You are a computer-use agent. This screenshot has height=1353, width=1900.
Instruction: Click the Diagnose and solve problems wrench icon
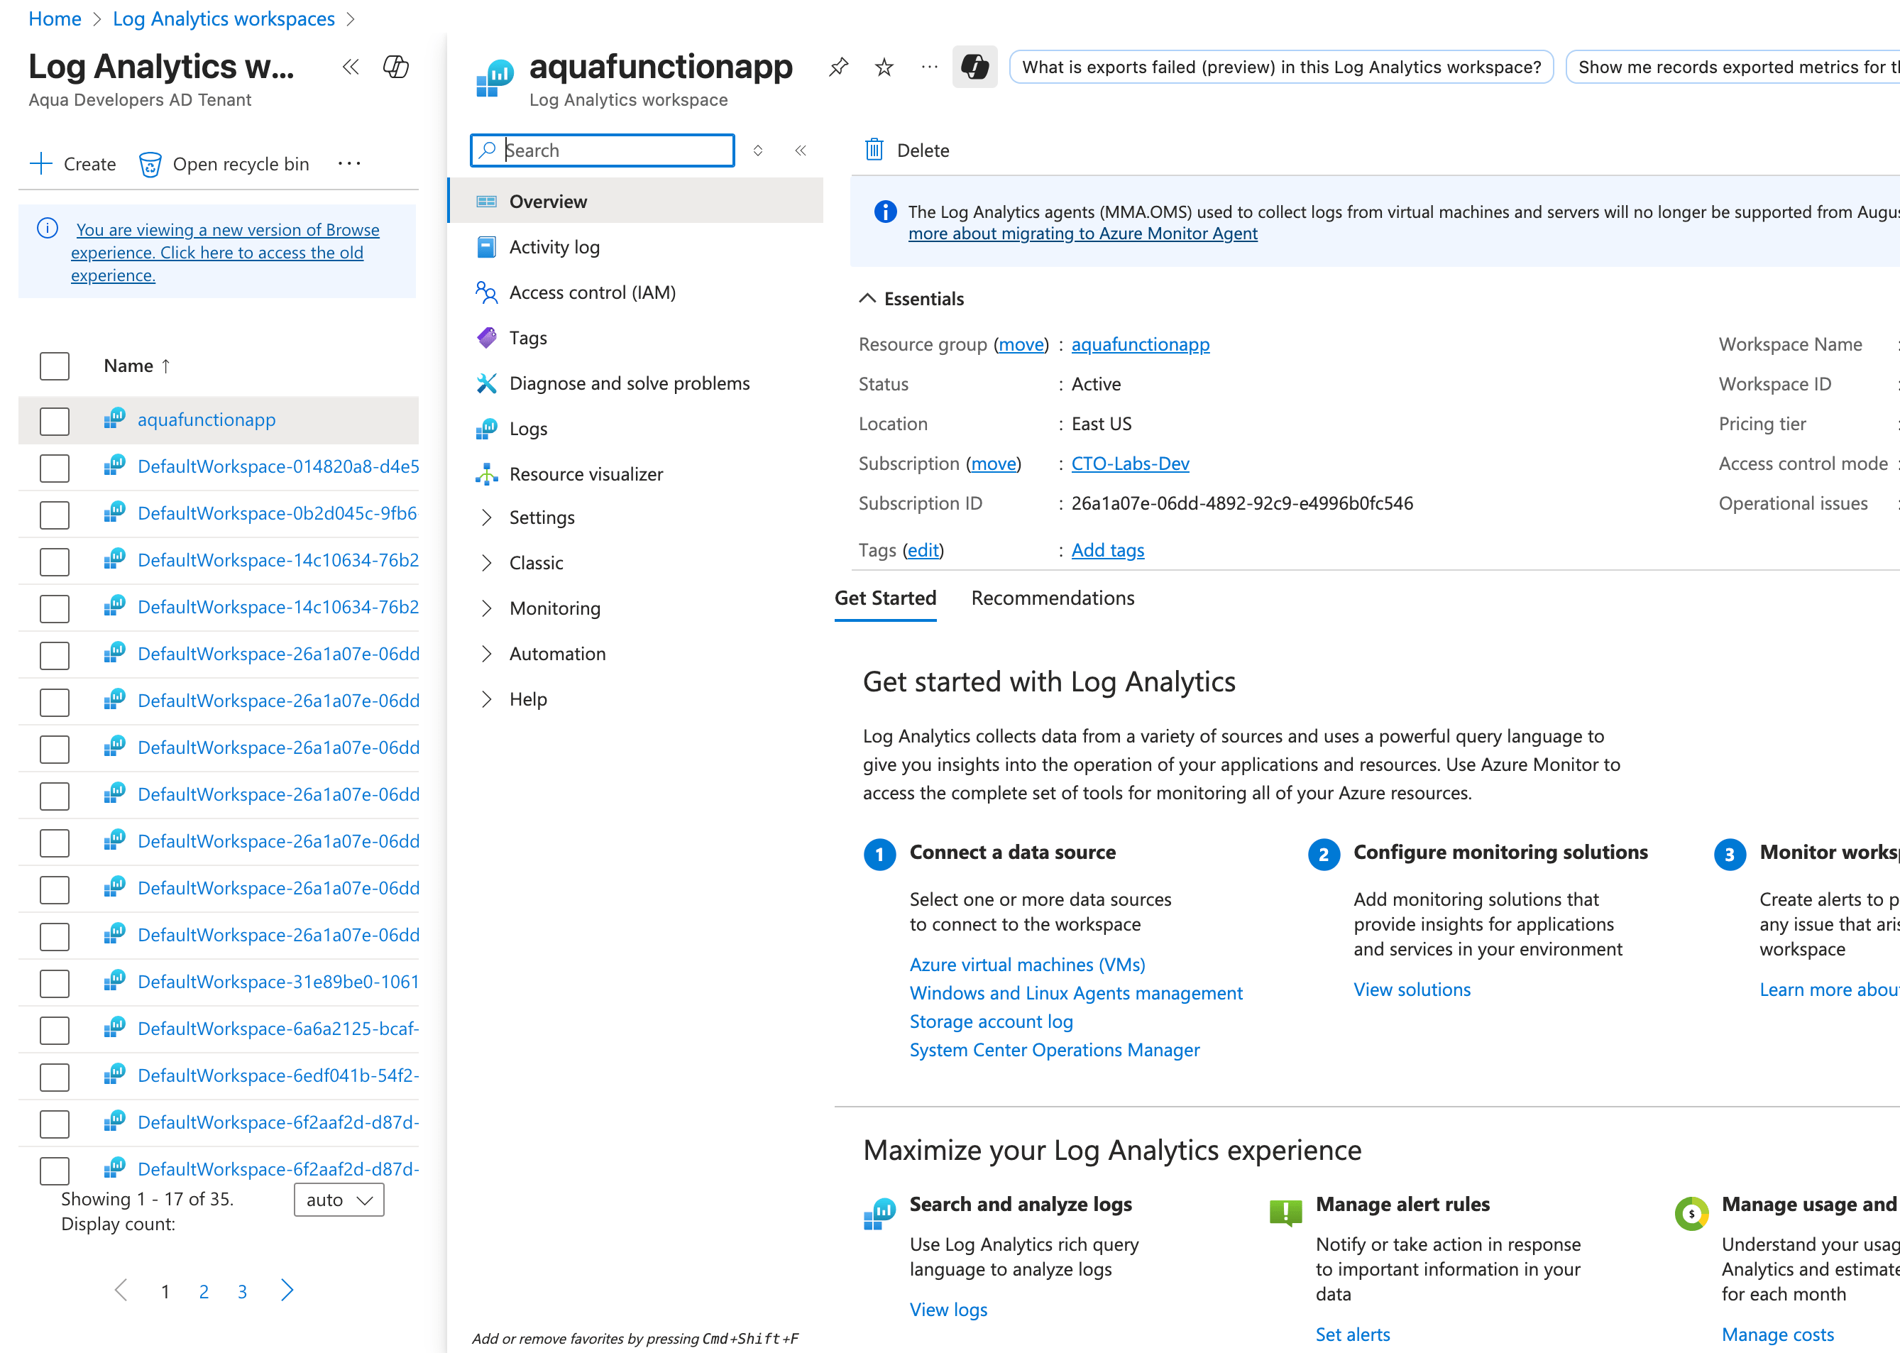[486, 383]
